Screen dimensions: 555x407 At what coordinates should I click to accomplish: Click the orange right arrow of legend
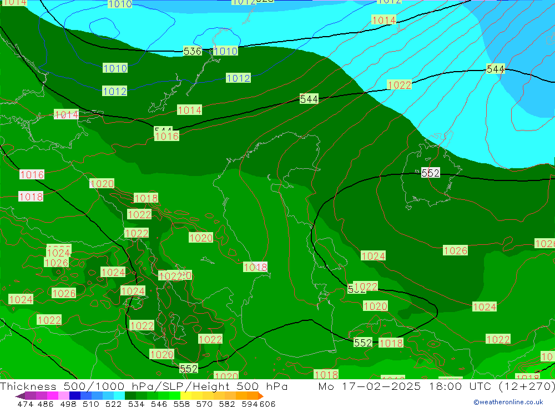[x=260, y=396]
